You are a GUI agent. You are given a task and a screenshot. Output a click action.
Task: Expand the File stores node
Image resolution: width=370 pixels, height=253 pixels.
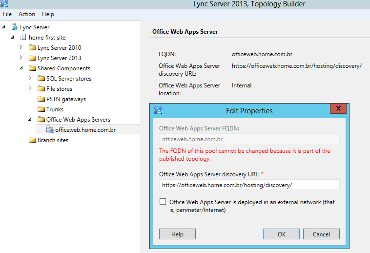pyautogui.click(x=30, y=89)
